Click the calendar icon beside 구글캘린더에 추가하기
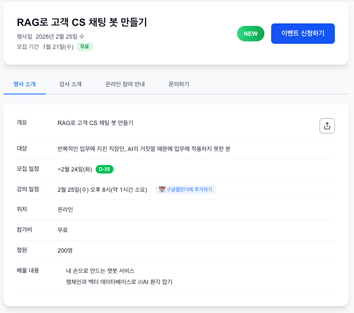 pos(162,190)
